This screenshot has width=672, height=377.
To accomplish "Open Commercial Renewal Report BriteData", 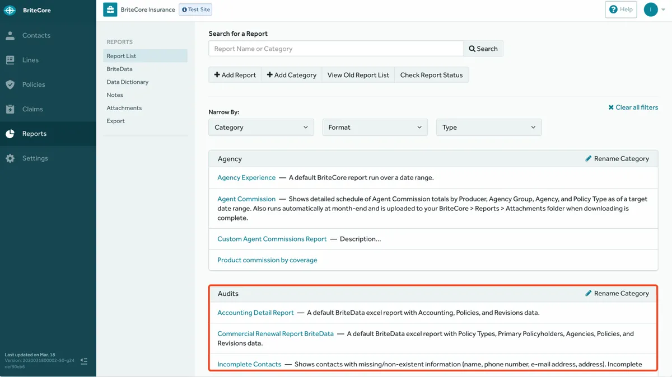I will (276, 333).
